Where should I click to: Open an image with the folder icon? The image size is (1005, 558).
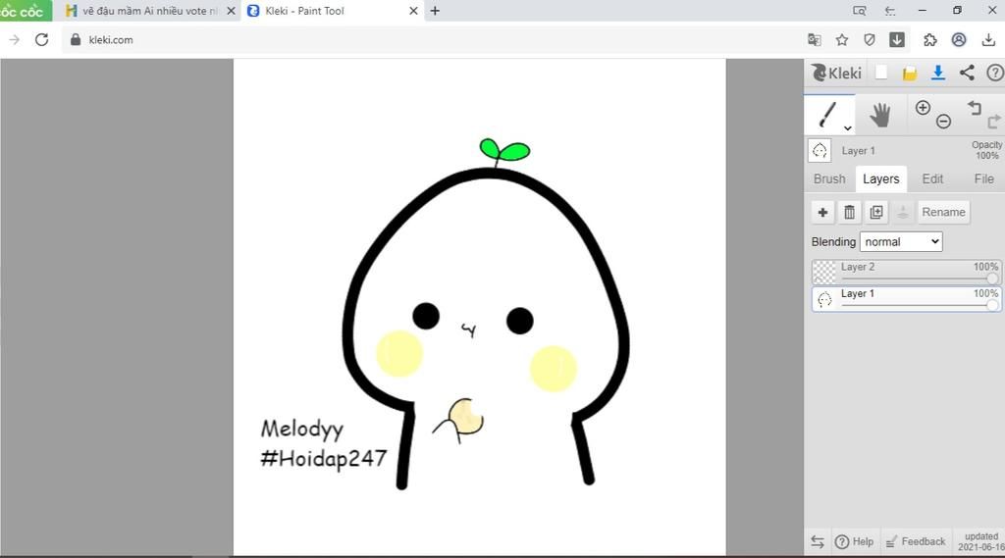click(910, 73)
